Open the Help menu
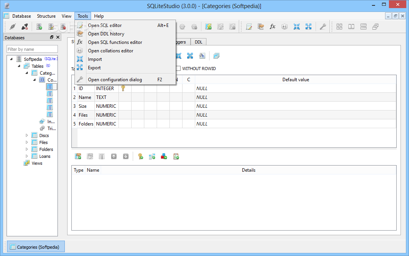Screen dimensions: 409x256 point(99,16)
